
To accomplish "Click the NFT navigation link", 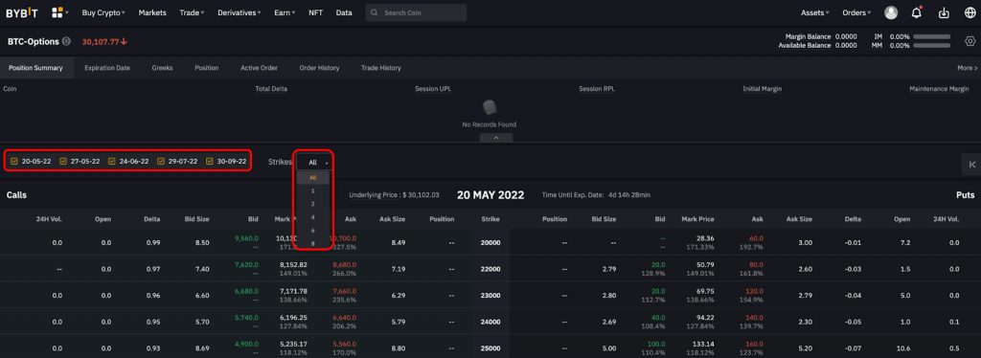I will 315,12.
